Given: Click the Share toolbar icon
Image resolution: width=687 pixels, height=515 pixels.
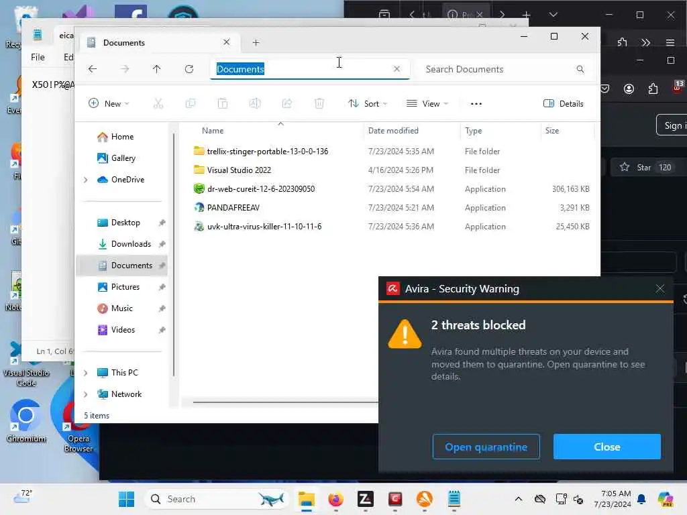Looking at the screenshot, I should (x=287, y=104).
